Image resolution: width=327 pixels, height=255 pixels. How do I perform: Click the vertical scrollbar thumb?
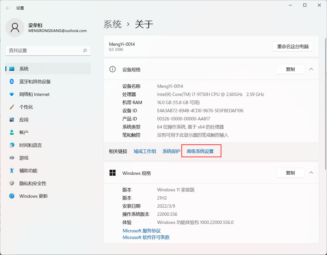click(x=325, y=104)
